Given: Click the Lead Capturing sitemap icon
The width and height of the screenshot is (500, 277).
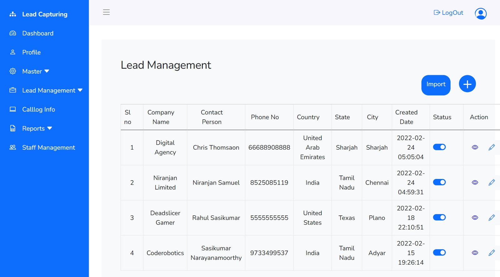Looking at the screenshot, I should click(12, 14).
